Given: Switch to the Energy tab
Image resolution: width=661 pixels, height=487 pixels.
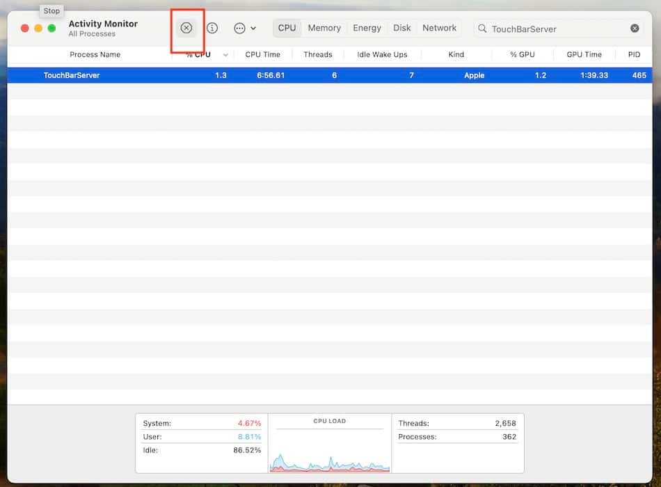Looking at the screenshot, I should coord(367,29).
